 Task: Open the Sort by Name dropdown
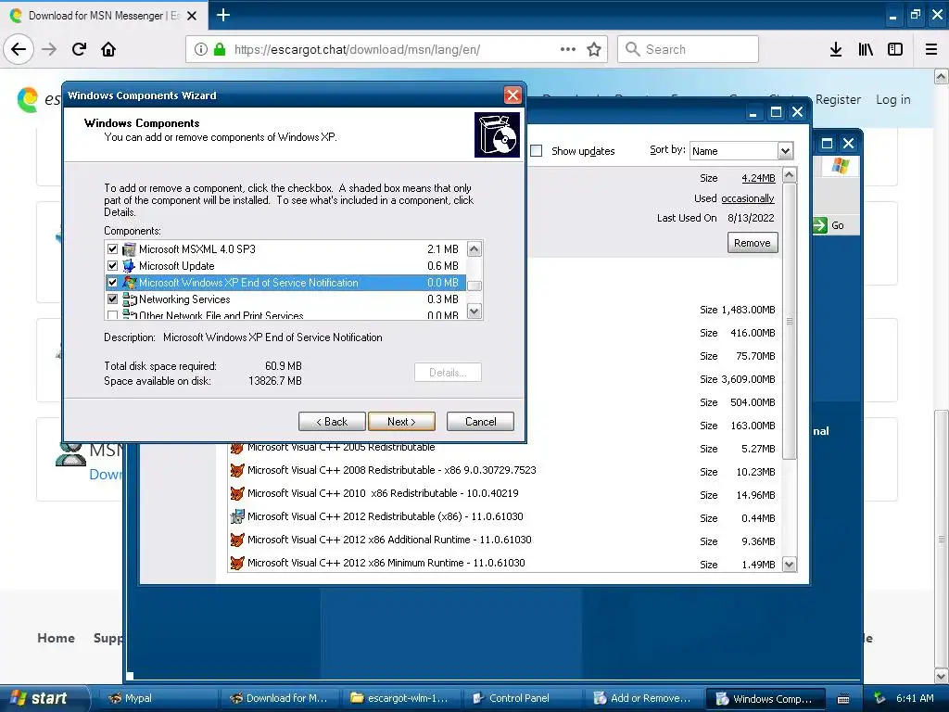tap(785, 151)
